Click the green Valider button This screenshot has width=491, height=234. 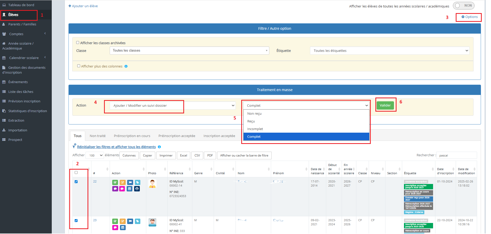[385, 105]
